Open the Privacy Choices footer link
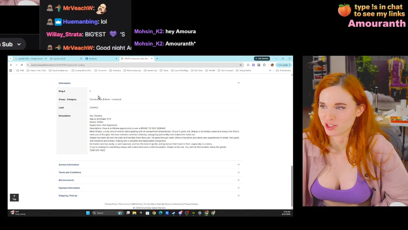The width and height of the screenshot is (408, 230). (191, 204)
